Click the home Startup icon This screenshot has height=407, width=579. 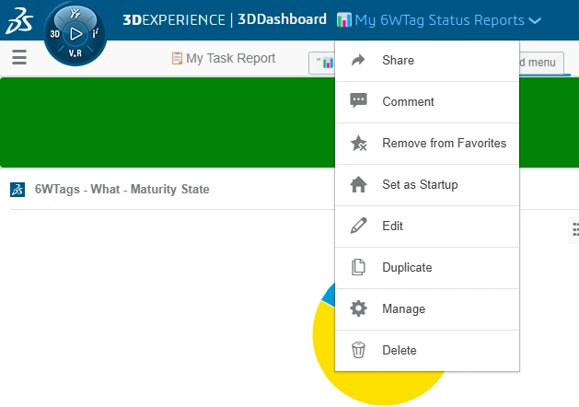358,184
